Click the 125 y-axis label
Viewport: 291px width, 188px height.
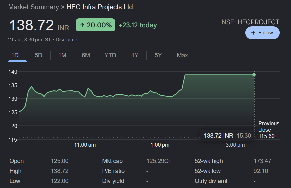click(13, 112)
